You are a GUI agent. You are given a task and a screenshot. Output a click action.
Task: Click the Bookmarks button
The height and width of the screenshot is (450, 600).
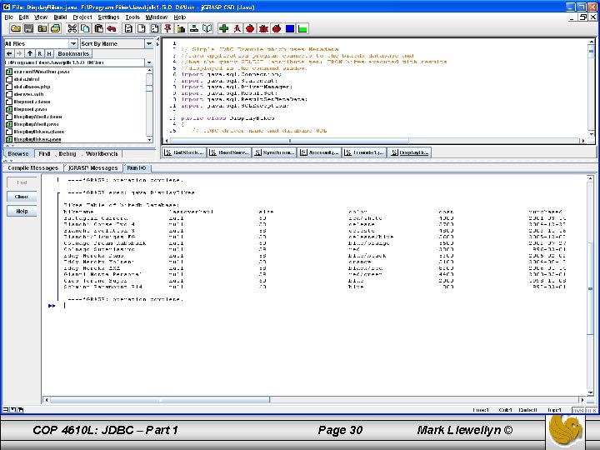[73, 53]
